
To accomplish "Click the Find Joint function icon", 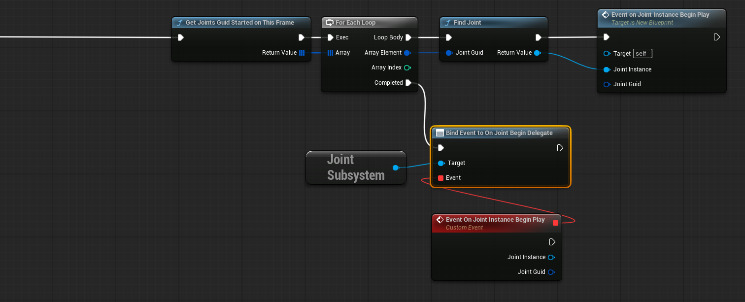I will [x=448, y=23].
